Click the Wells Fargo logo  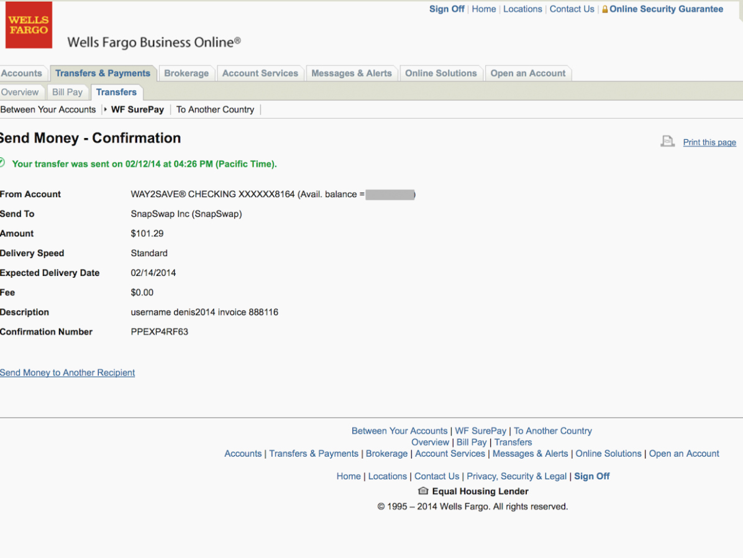pos(29,25)
